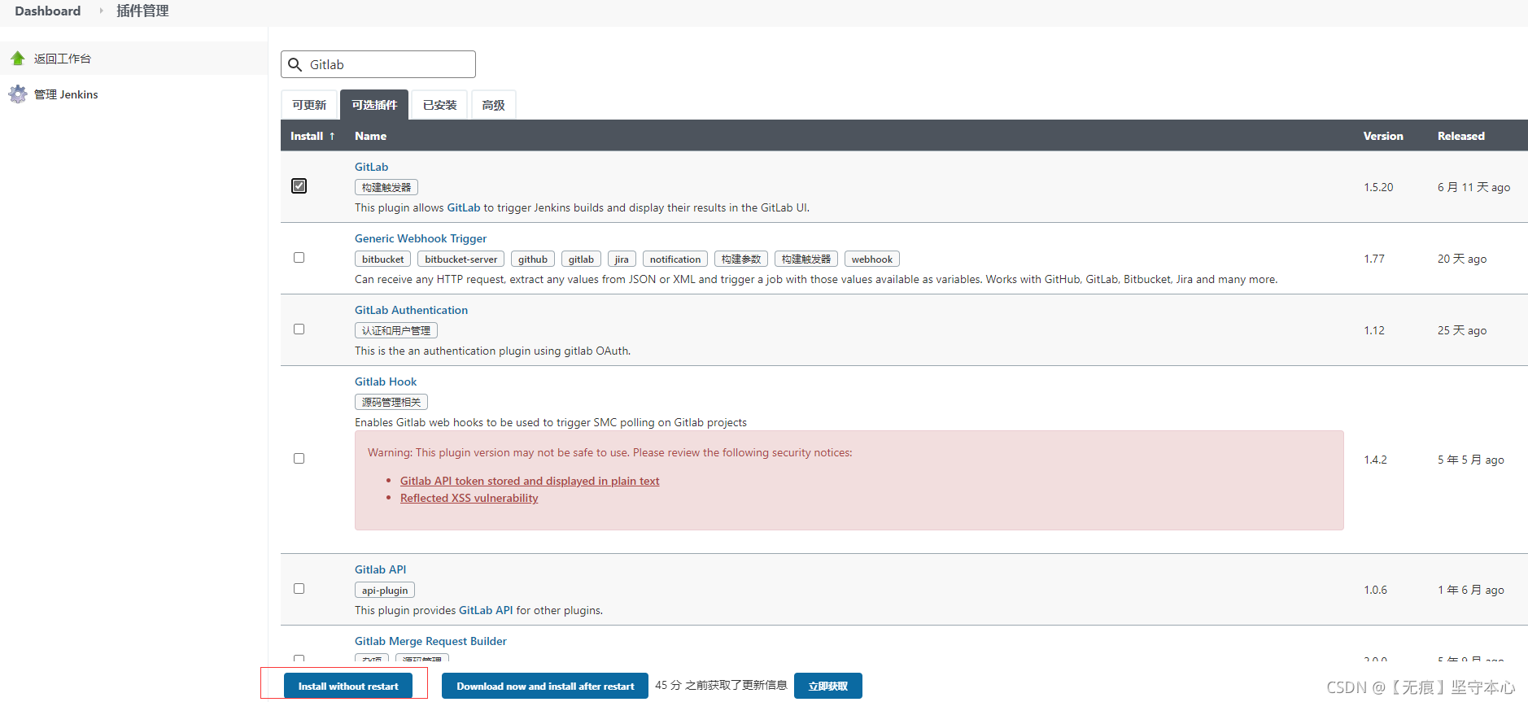Click the version 1.77 cell
This screenshot has width=1528, height=702.
coord(1374,259)
